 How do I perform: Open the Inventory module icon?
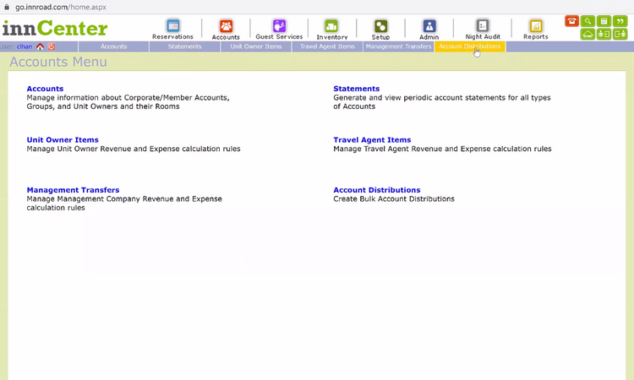[331, 26]
